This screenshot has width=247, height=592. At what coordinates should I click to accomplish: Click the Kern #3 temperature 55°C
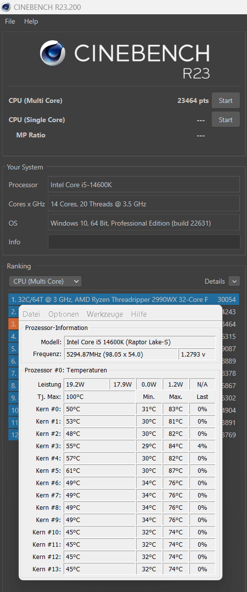(99, 446)
